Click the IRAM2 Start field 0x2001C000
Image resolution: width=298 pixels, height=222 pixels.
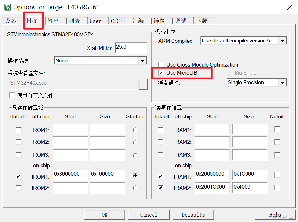212,188
